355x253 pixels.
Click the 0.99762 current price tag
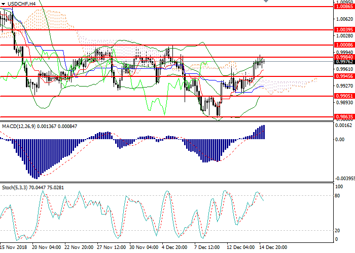point(344,62)
